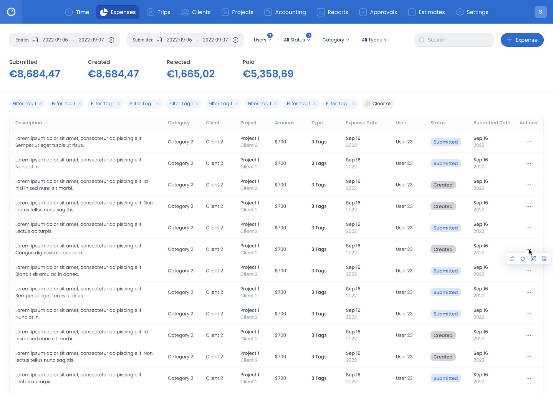Open the Approvals tab in the top navigation
Viewport: 553px width, 393px height.
click(378, 12)
